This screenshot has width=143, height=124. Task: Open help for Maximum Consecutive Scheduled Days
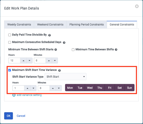(x=64, y=43)
